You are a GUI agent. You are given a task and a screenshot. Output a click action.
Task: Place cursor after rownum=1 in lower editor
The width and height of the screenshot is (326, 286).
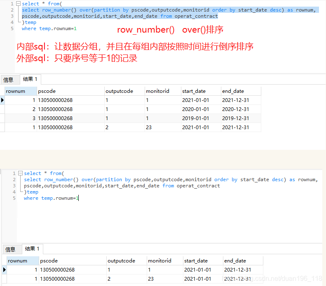click(79, 198)
